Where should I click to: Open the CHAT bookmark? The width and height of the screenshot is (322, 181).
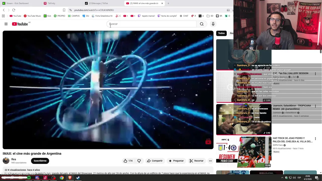tap(184, 16)
